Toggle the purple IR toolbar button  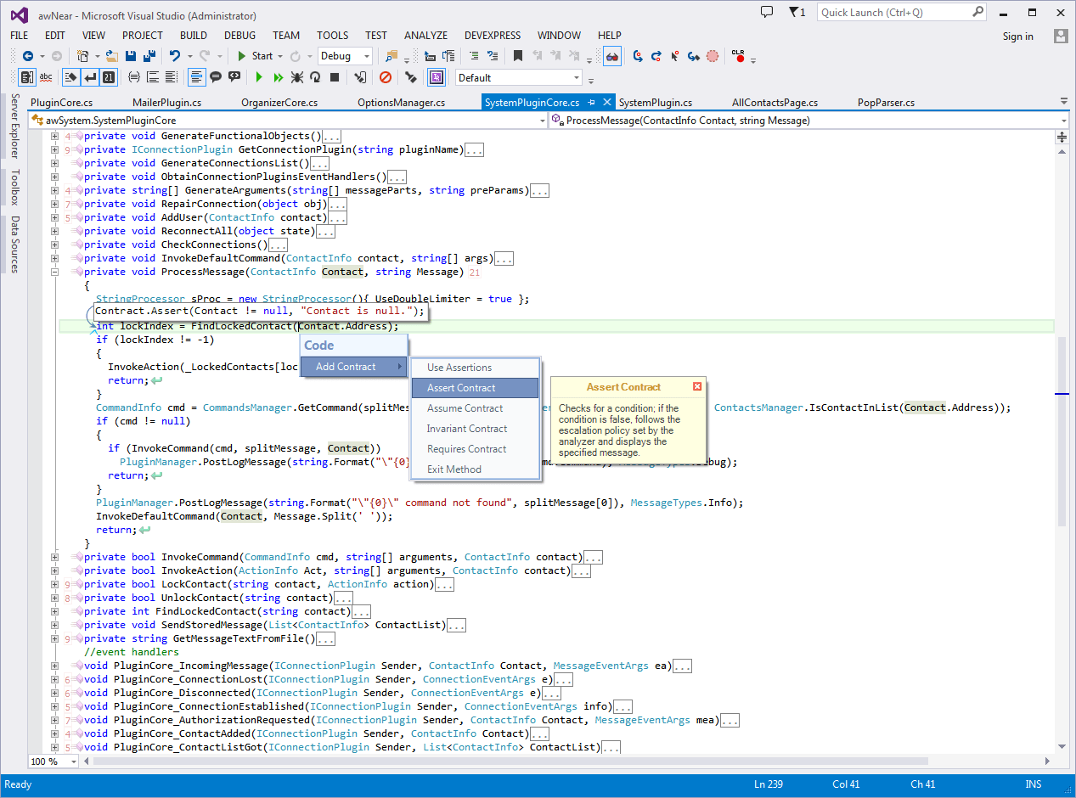[437, 77]
